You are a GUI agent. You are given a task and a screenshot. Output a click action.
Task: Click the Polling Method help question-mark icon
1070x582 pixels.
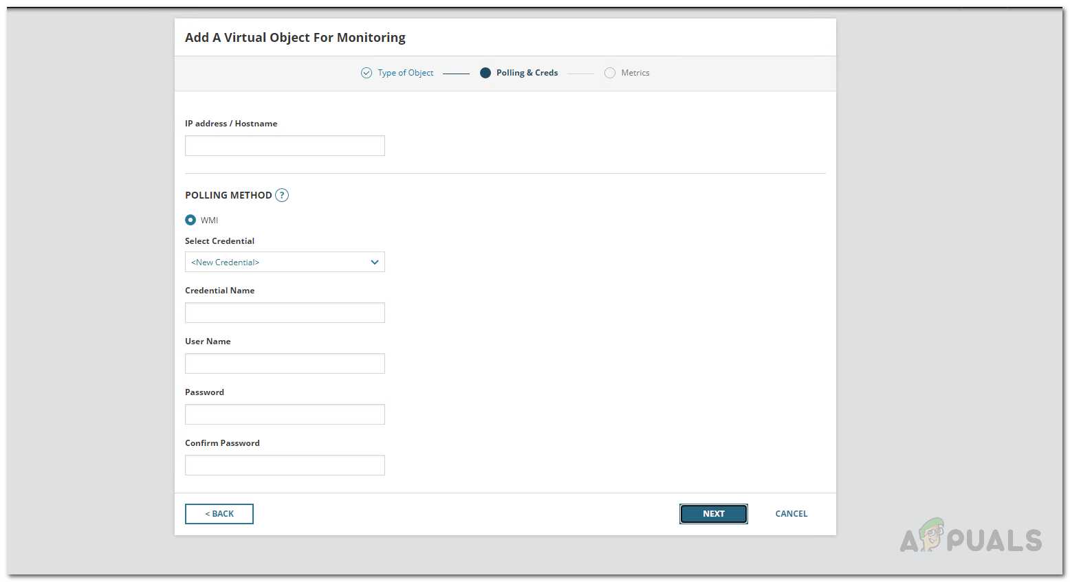pyautogui.click(x=282, y=195)
